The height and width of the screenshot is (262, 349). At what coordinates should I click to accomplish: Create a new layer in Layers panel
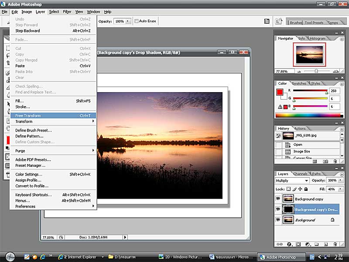326,245
